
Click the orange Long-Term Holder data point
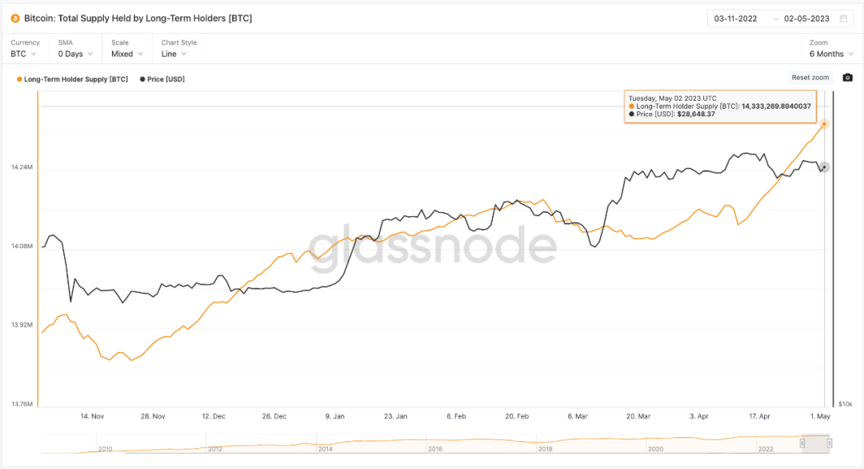824,124
